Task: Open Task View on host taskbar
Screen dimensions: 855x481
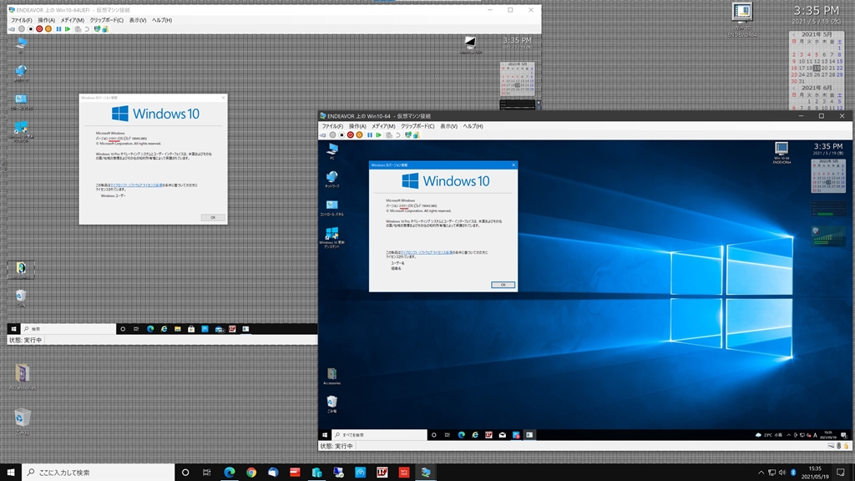Action: tap(207, 473)
